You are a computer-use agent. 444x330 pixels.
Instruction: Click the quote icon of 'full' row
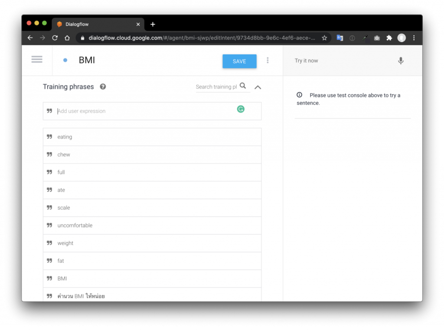[x=49, y=172]
